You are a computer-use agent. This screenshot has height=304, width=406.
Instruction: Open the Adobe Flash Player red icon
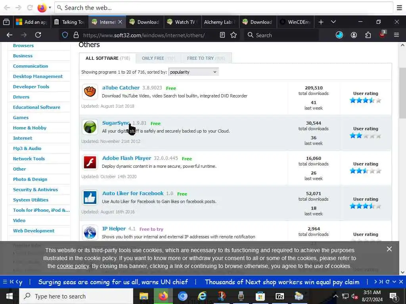click(x=90, y=162)
